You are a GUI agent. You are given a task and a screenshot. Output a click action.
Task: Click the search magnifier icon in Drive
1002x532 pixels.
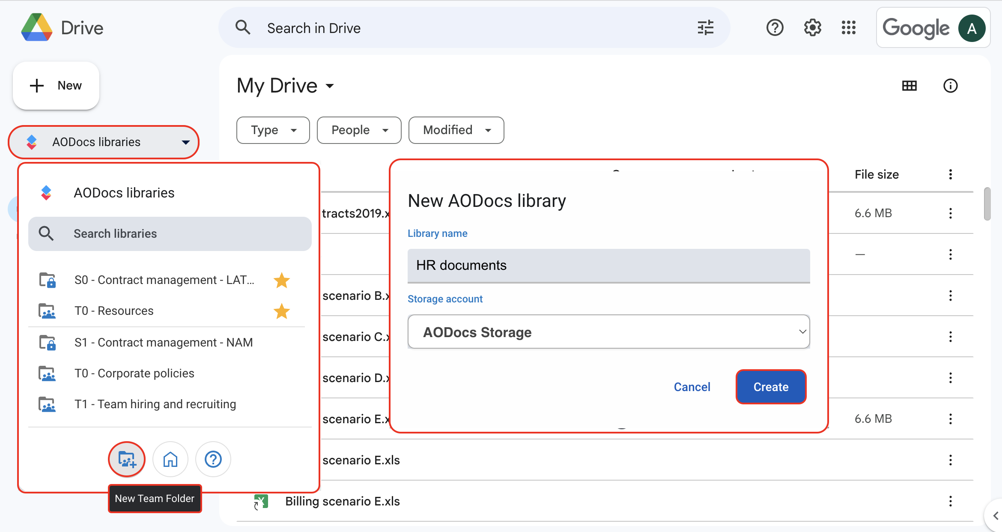(243, 28)
